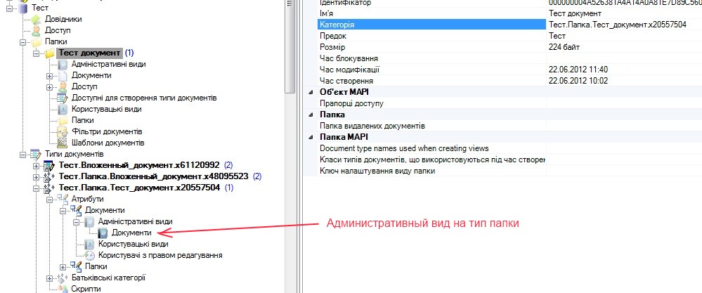Collapse the Папка MAPI property section
Image resolution: width=702 pixels, height=293 pixels.
[311, 137]
